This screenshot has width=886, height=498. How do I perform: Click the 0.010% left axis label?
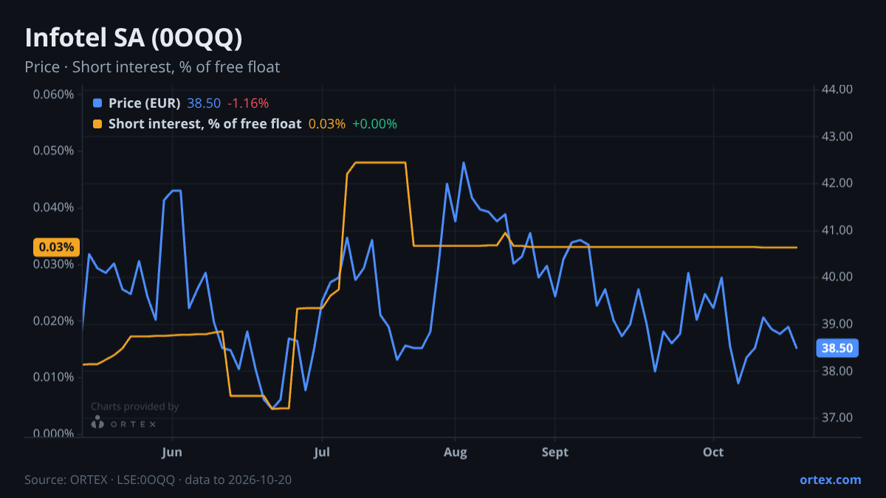(53, 377)
